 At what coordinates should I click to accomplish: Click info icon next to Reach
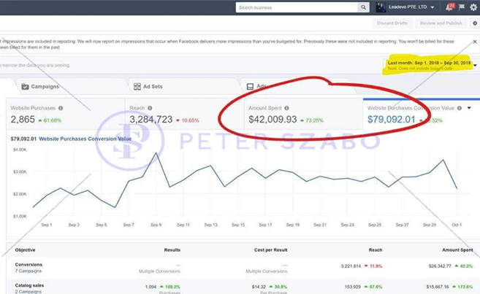pyautogui.click(x=149, y=108)
